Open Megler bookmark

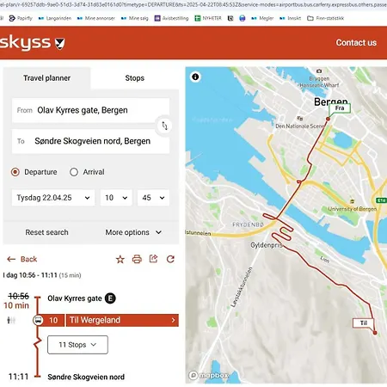tap(262, 18)
